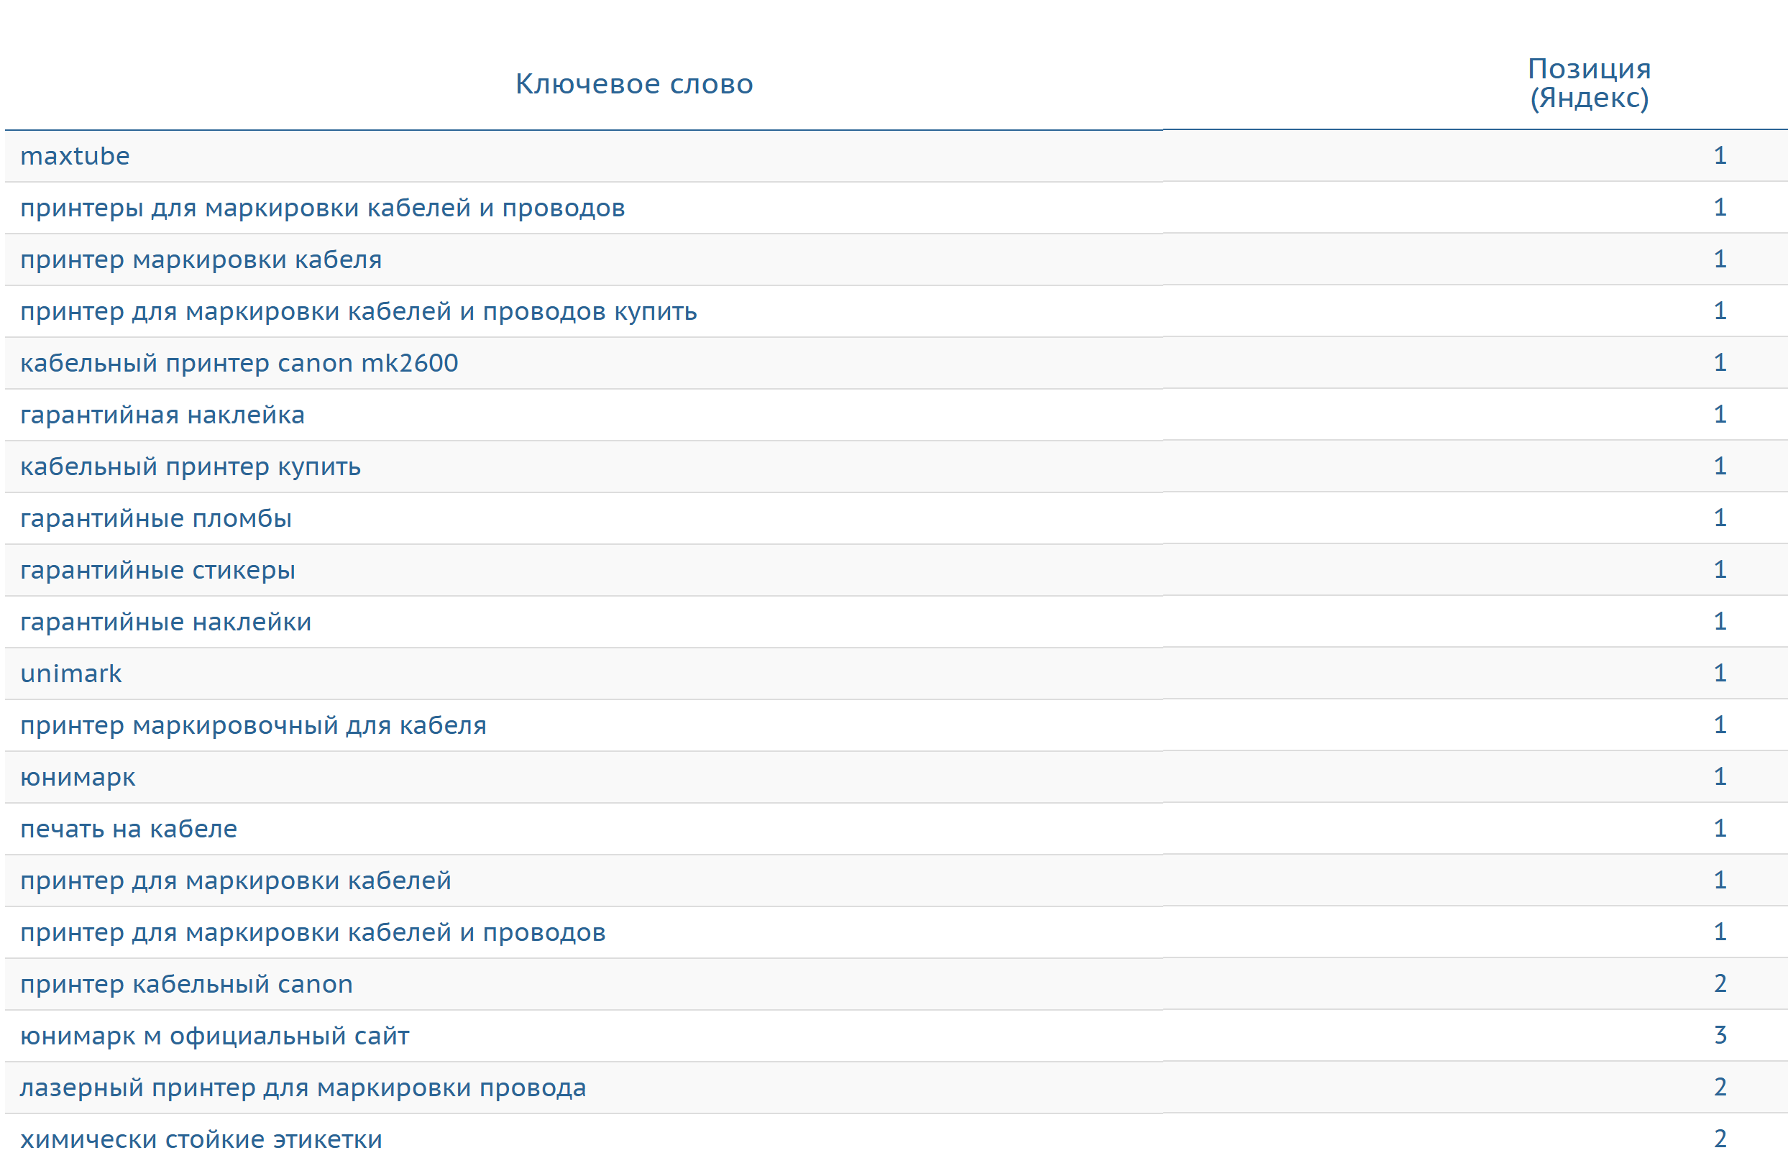Screen dimensions: 1788x1158
Task: Click the "гарантийные пломбы" keyword
Action: point(155,519)
